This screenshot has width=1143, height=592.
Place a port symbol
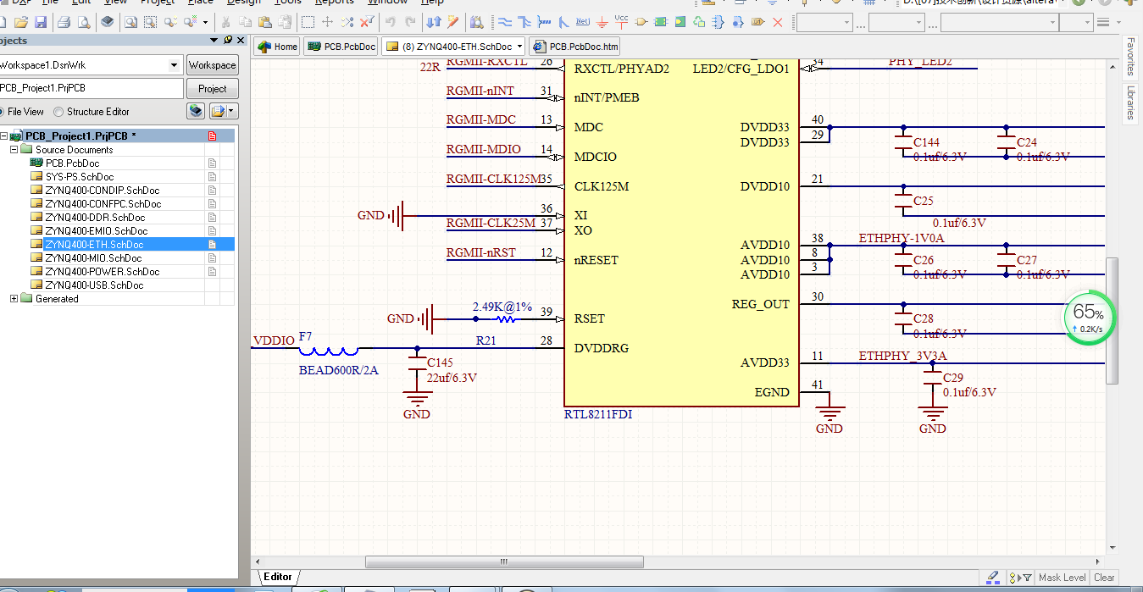[x=757, y=23]
